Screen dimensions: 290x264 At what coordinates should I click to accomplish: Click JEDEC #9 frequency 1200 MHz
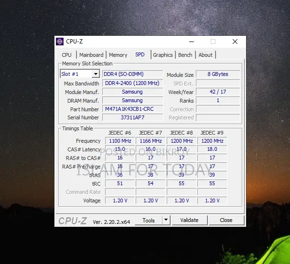pos(212,141)
